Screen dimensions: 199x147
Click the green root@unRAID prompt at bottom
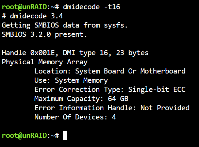24,135
